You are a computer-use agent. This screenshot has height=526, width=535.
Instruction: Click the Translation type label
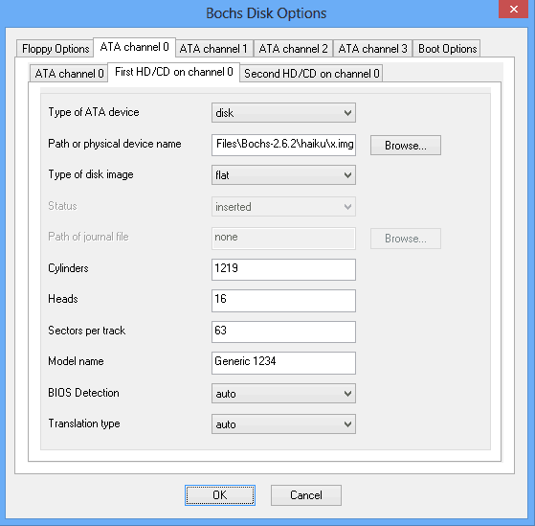coord(84,423)
